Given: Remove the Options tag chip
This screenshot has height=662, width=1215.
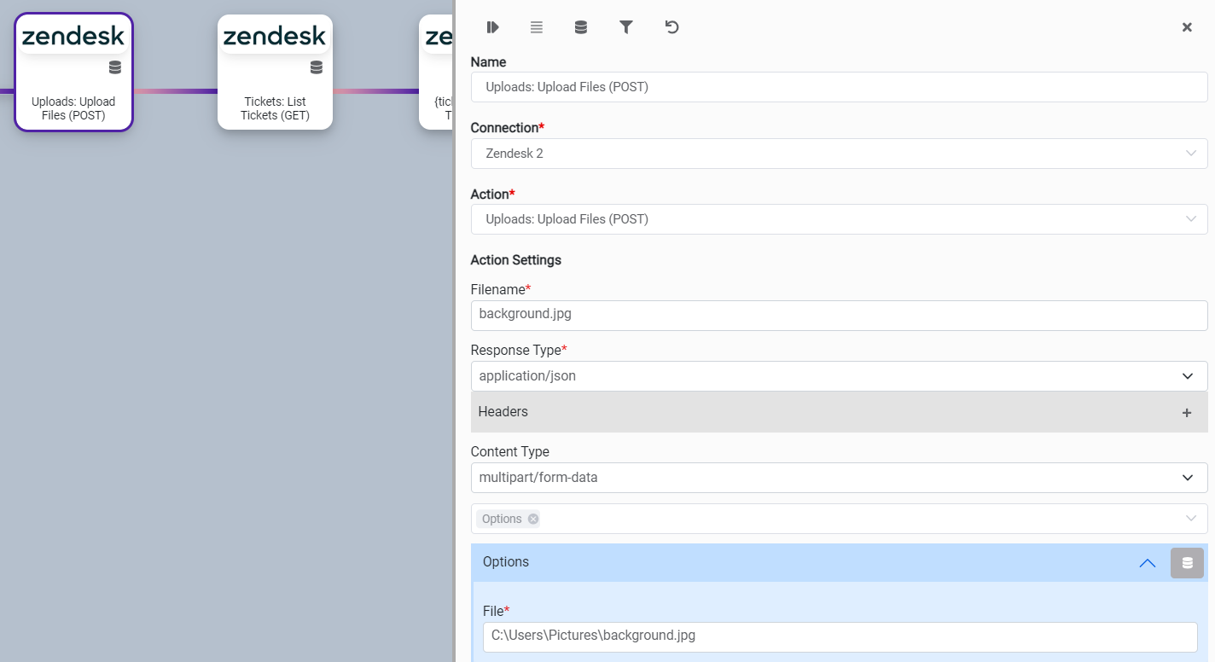Looking at the screenshot, I should [x=533, y=519].
